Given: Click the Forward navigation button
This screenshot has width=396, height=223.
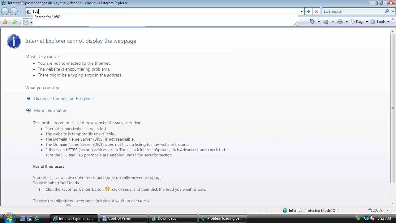Looking at the screenshot, I should (14, 11).
